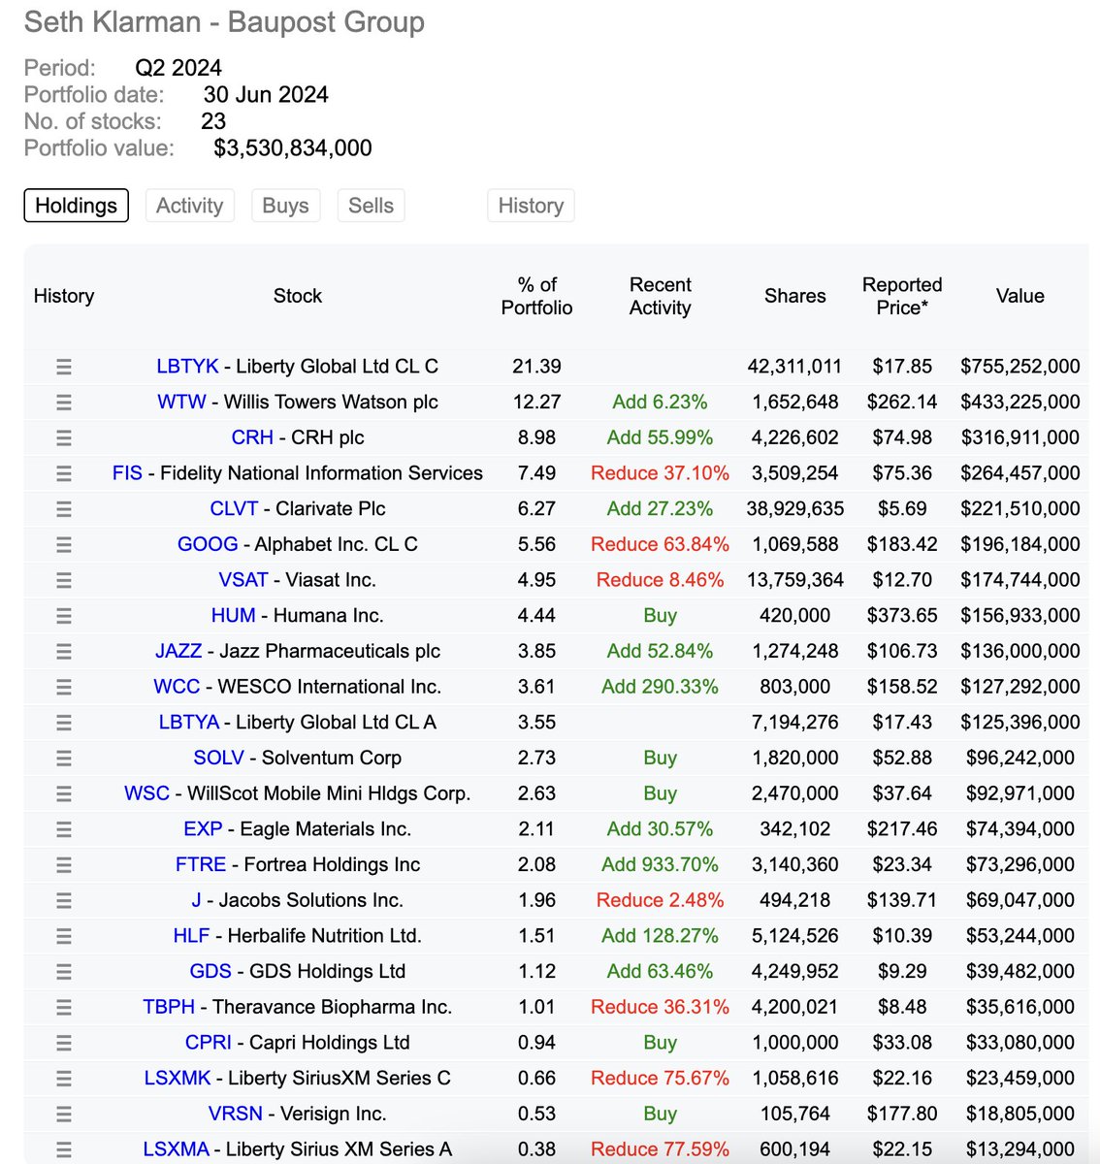
Task: Sort by Value column header
Action: point(1019,296)
